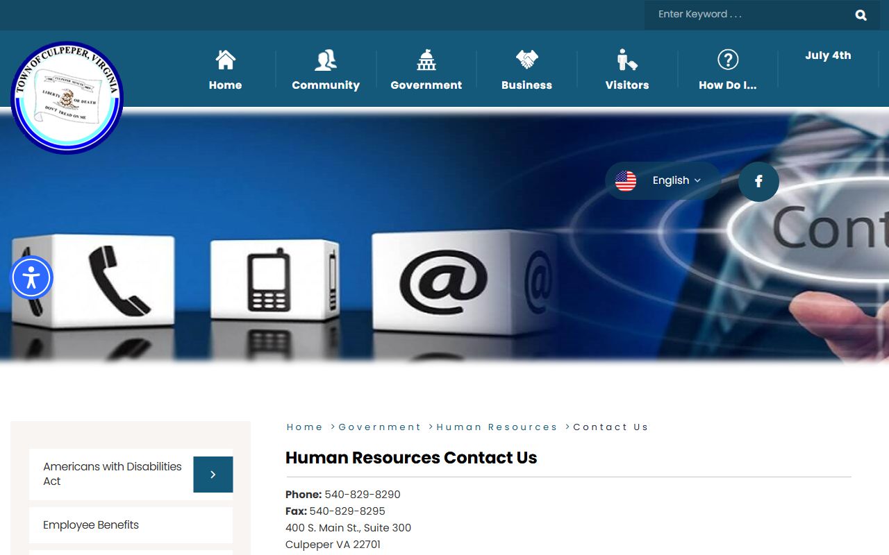Screen dimensions: 889x555
Task: Click the search magnifier icon
Action: pos(861,15)
